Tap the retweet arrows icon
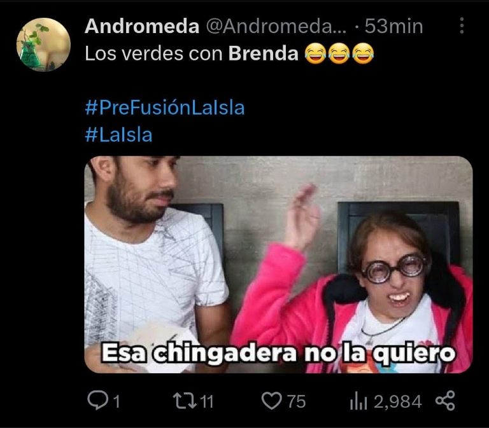Image resolution: width=489 pixels, height=428 pixels. pyautogui.click(x=185, y=401)
